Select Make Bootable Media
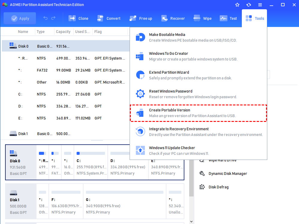 click(x=198, y=37)
